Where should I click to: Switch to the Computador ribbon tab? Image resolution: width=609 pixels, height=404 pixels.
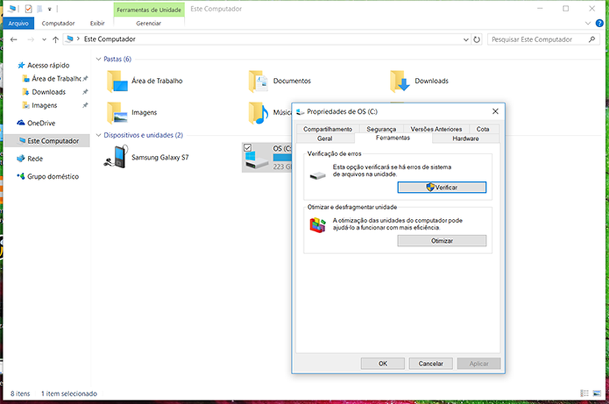coord(58,24)
